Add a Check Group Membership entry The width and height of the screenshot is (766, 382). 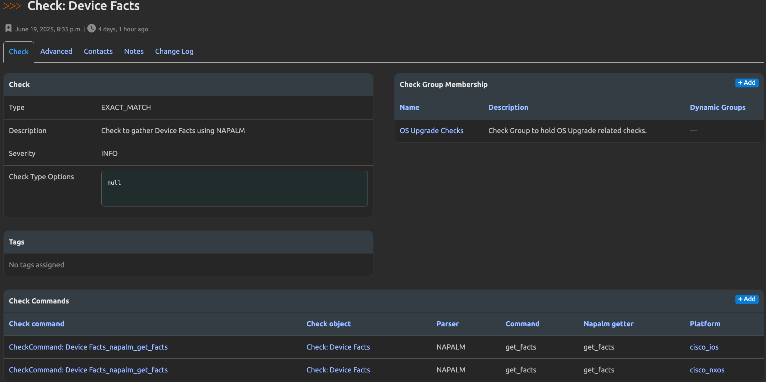tap(746, 83)
